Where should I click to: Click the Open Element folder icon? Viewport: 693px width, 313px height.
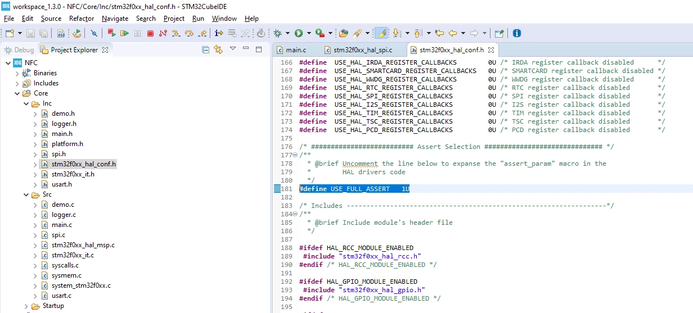tap(344, 33)
